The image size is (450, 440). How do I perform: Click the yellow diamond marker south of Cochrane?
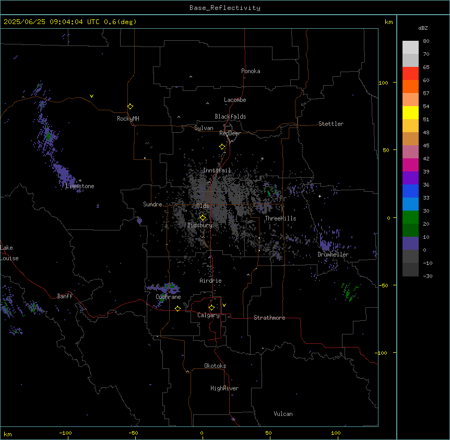[x=177, y=308]
